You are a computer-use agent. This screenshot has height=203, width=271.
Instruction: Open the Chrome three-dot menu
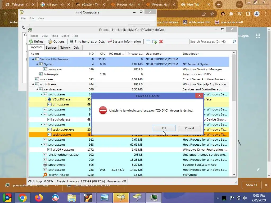(x=265, y=14)
